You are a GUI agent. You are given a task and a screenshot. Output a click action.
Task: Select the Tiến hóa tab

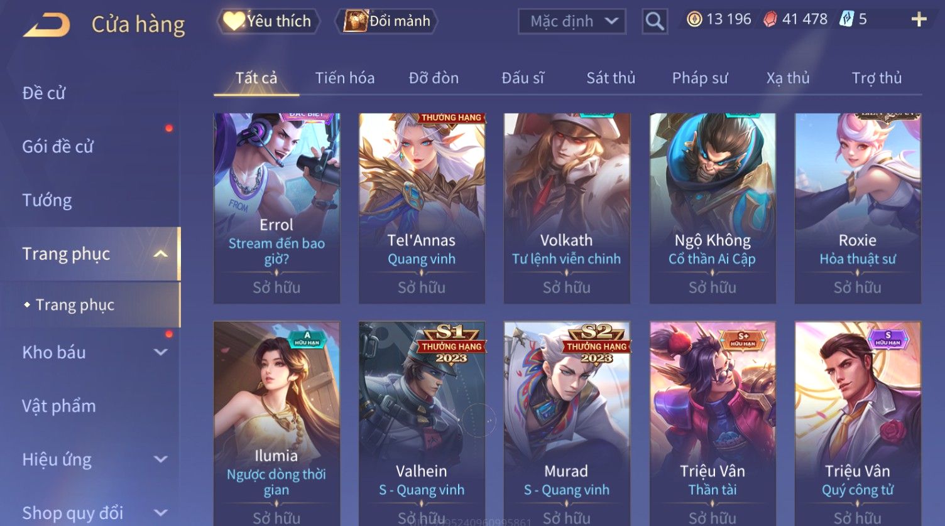pos(345,78)
